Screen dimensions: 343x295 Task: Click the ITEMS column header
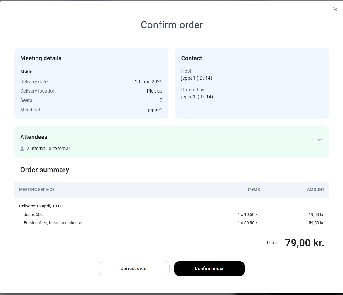click(254, 190)
